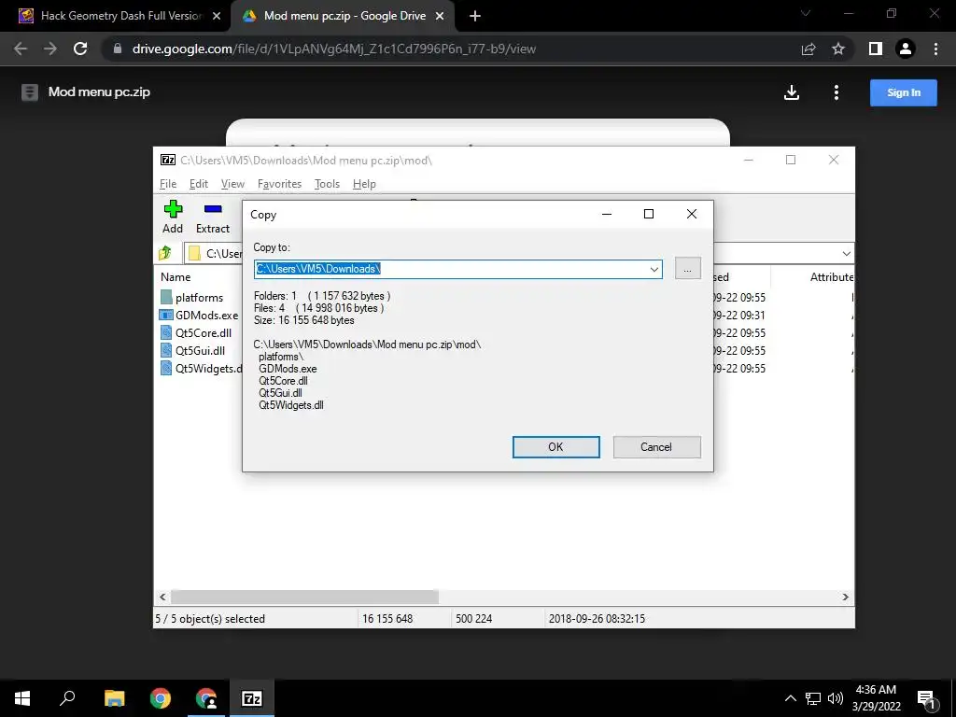Close the Copy dialog
This screenshot has width=956, height=717.
(x=692, y=214)
